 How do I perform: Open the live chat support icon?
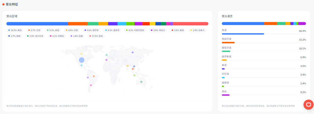pyautogui.click(x=308, y=105)
